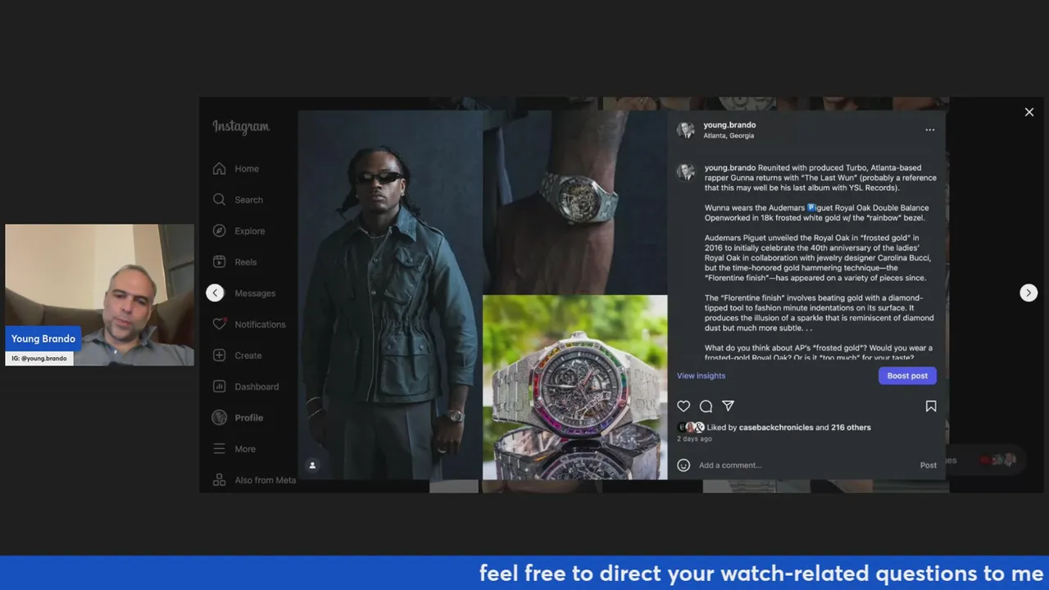
Task: Click the Reels icon
Action: click(219, 262)
